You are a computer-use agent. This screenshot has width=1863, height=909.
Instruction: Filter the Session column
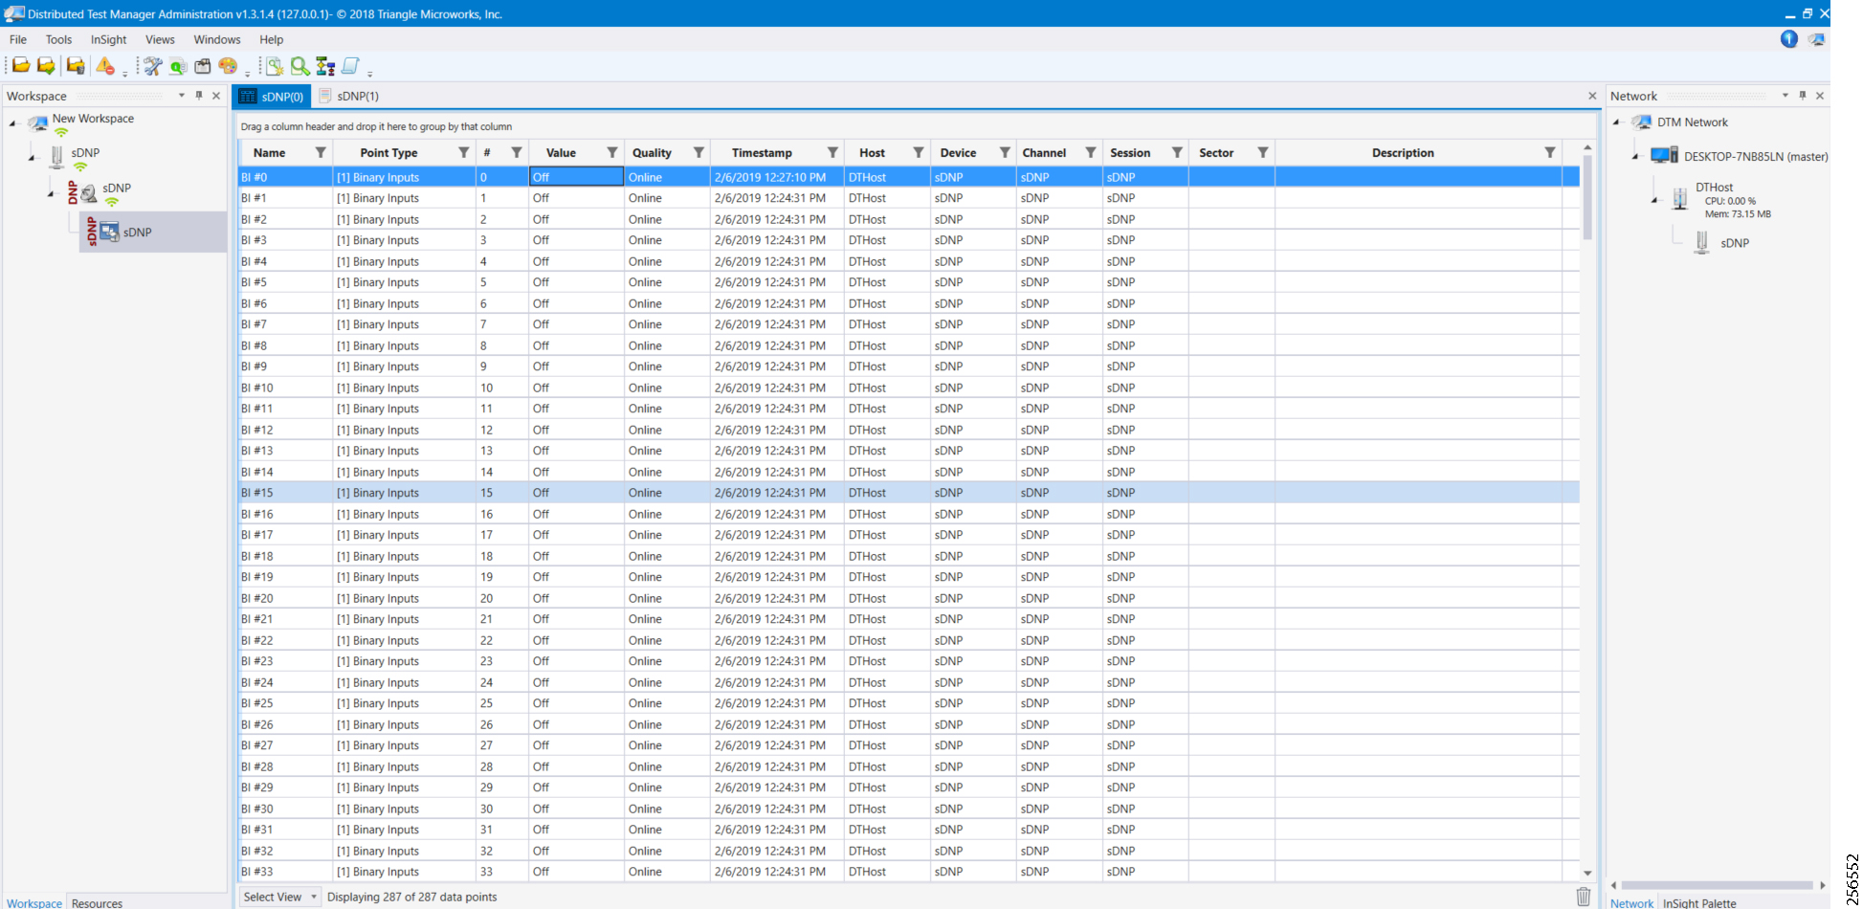1178,153
